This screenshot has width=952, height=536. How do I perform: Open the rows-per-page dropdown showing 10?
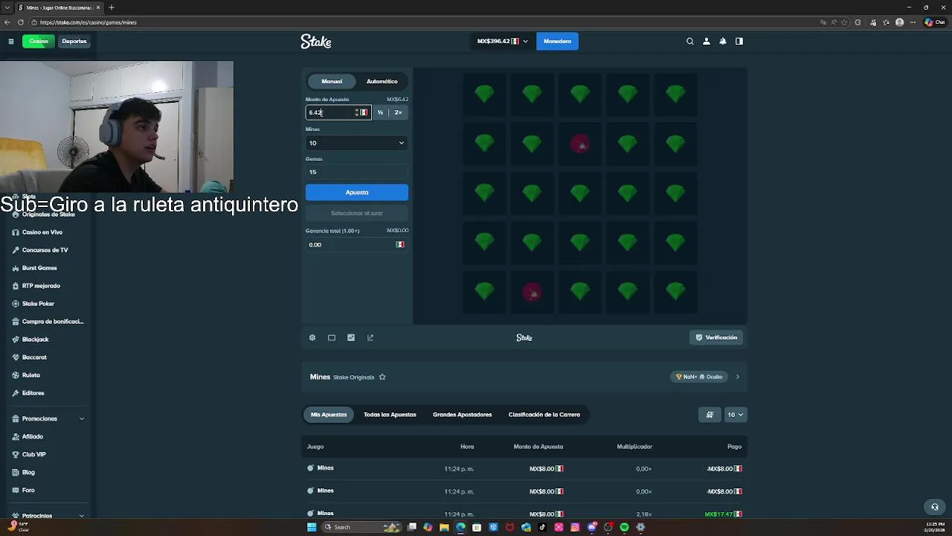(735, 415)
